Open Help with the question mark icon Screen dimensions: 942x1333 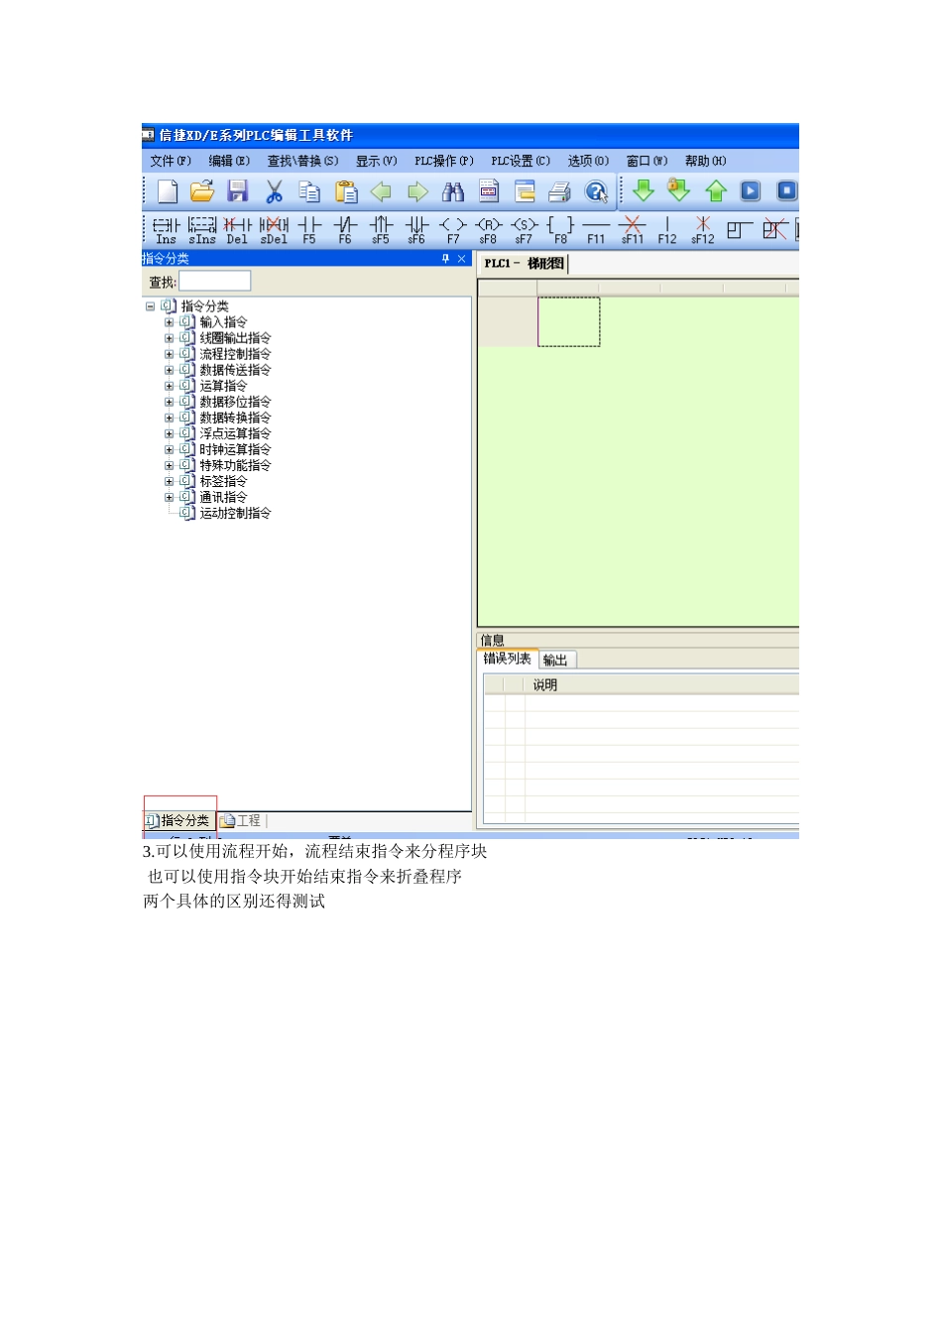[596, 191]
